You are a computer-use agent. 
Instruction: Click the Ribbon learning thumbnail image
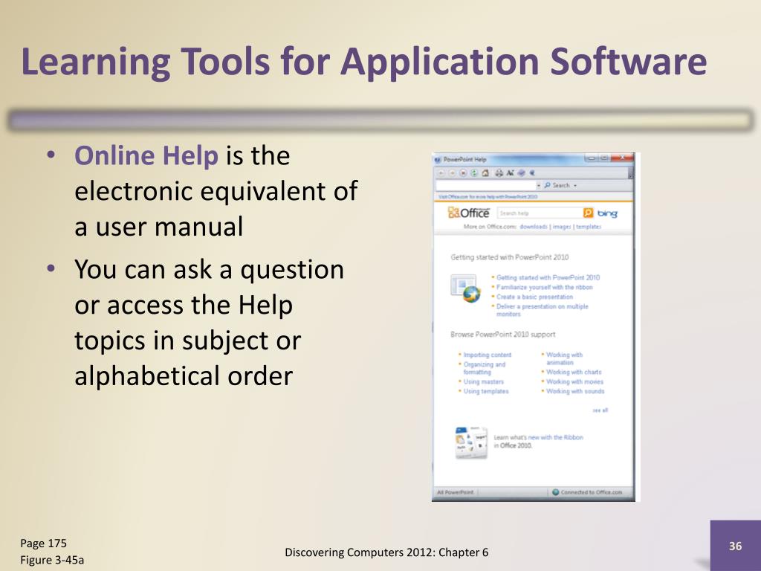click(471, 442)
